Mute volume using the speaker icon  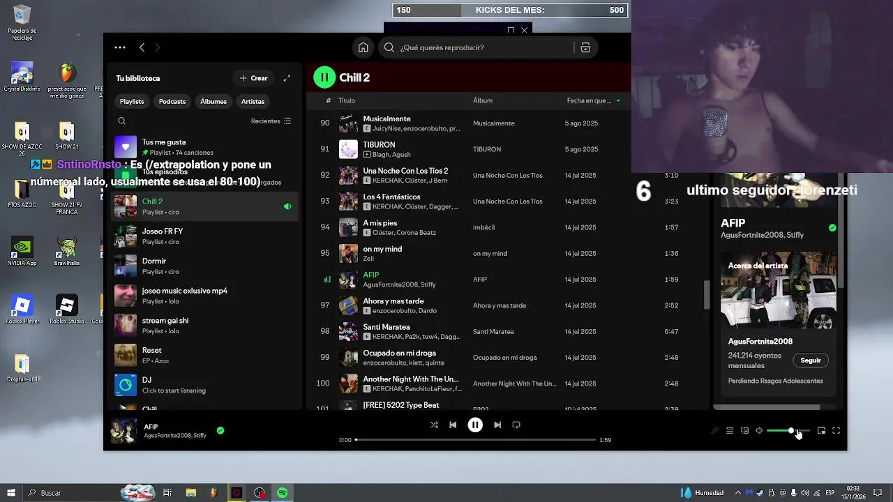coord(759,431)
